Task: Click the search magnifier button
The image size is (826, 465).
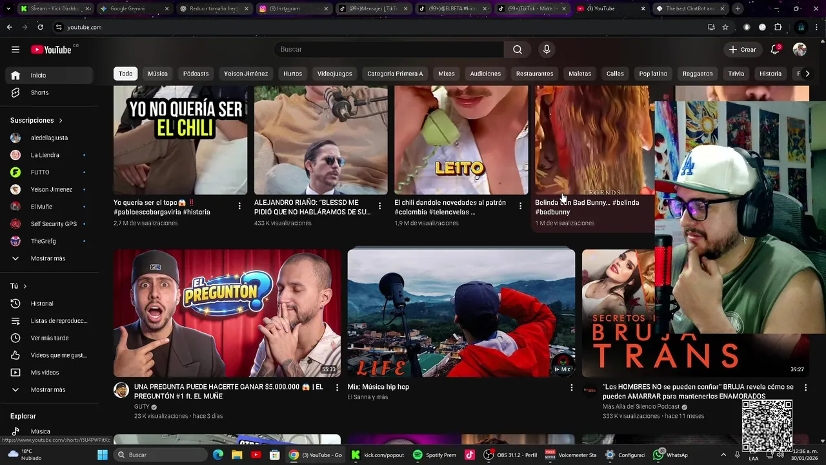Action: click(518, 50)
